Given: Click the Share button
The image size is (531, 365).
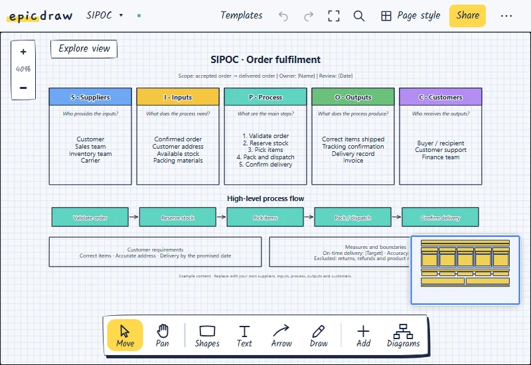Looking at the screenshot, I should 467,15.
